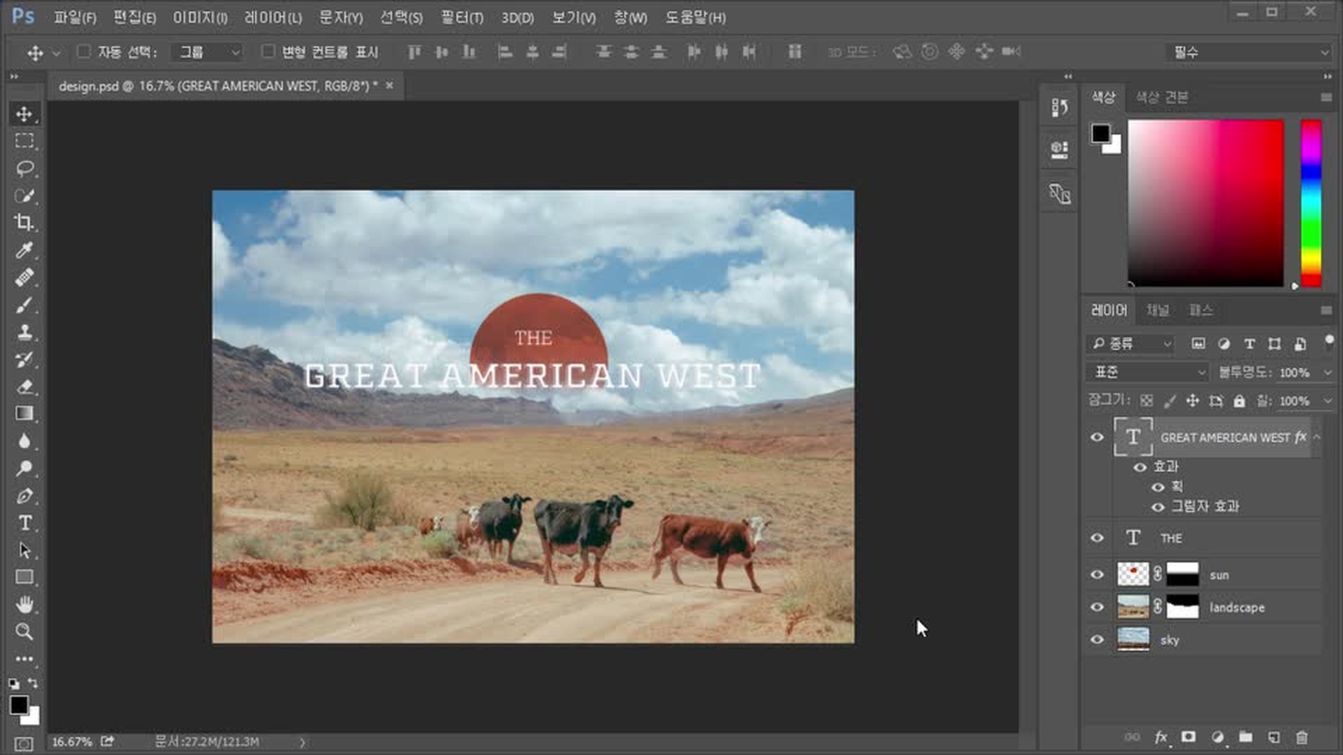
Task: Open the workspace switcher dropdown
Action: point(1249,52)
